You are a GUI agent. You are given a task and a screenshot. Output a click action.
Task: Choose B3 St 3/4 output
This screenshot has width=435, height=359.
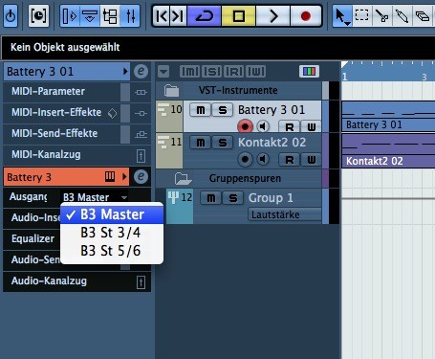(111, 233)
